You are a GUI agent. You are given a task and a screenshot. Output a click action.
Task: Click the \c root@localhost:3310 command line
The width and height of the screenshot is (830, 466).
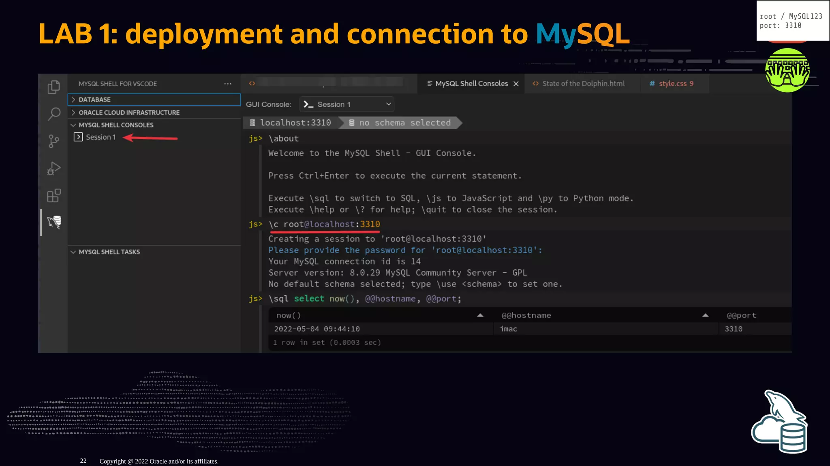(324, 224)
